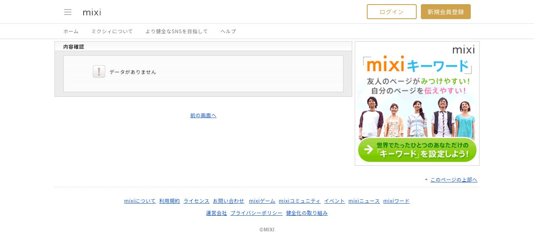The width and height of the screenshot is (534, 241).
Task: Click the small up arrow beside このページの上部へ
Action: (426, 180)
